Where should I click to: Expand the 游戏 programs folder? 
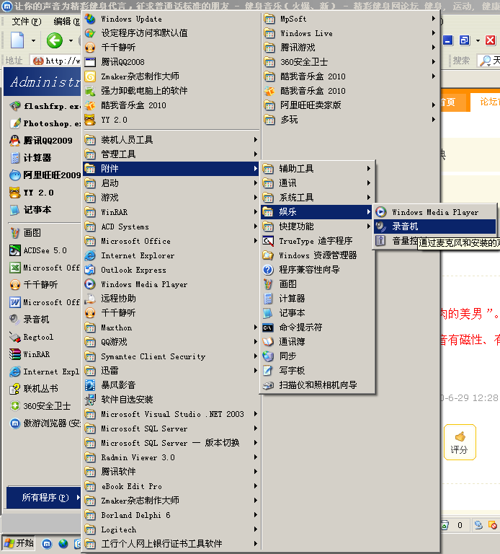pos(171,198)
